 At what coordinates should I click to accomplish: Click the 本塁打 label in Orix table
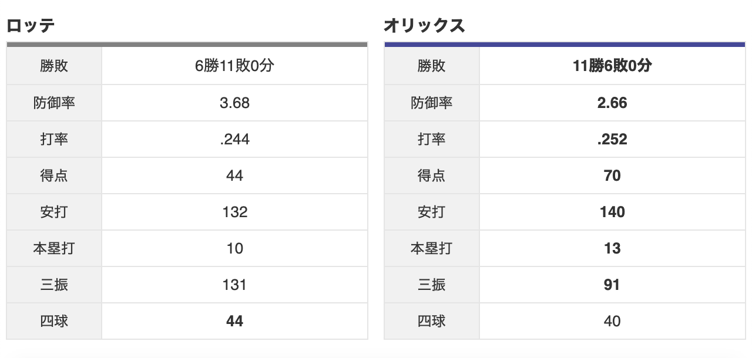coord(431,249)
